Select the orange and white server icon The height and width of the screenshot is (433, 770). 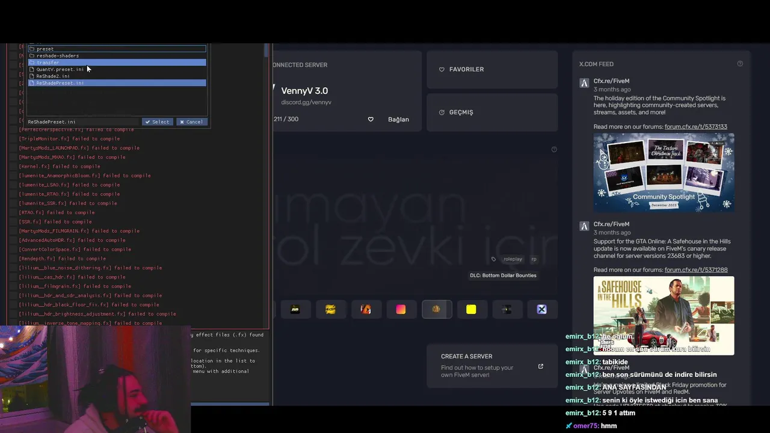[x=366, y=309]
